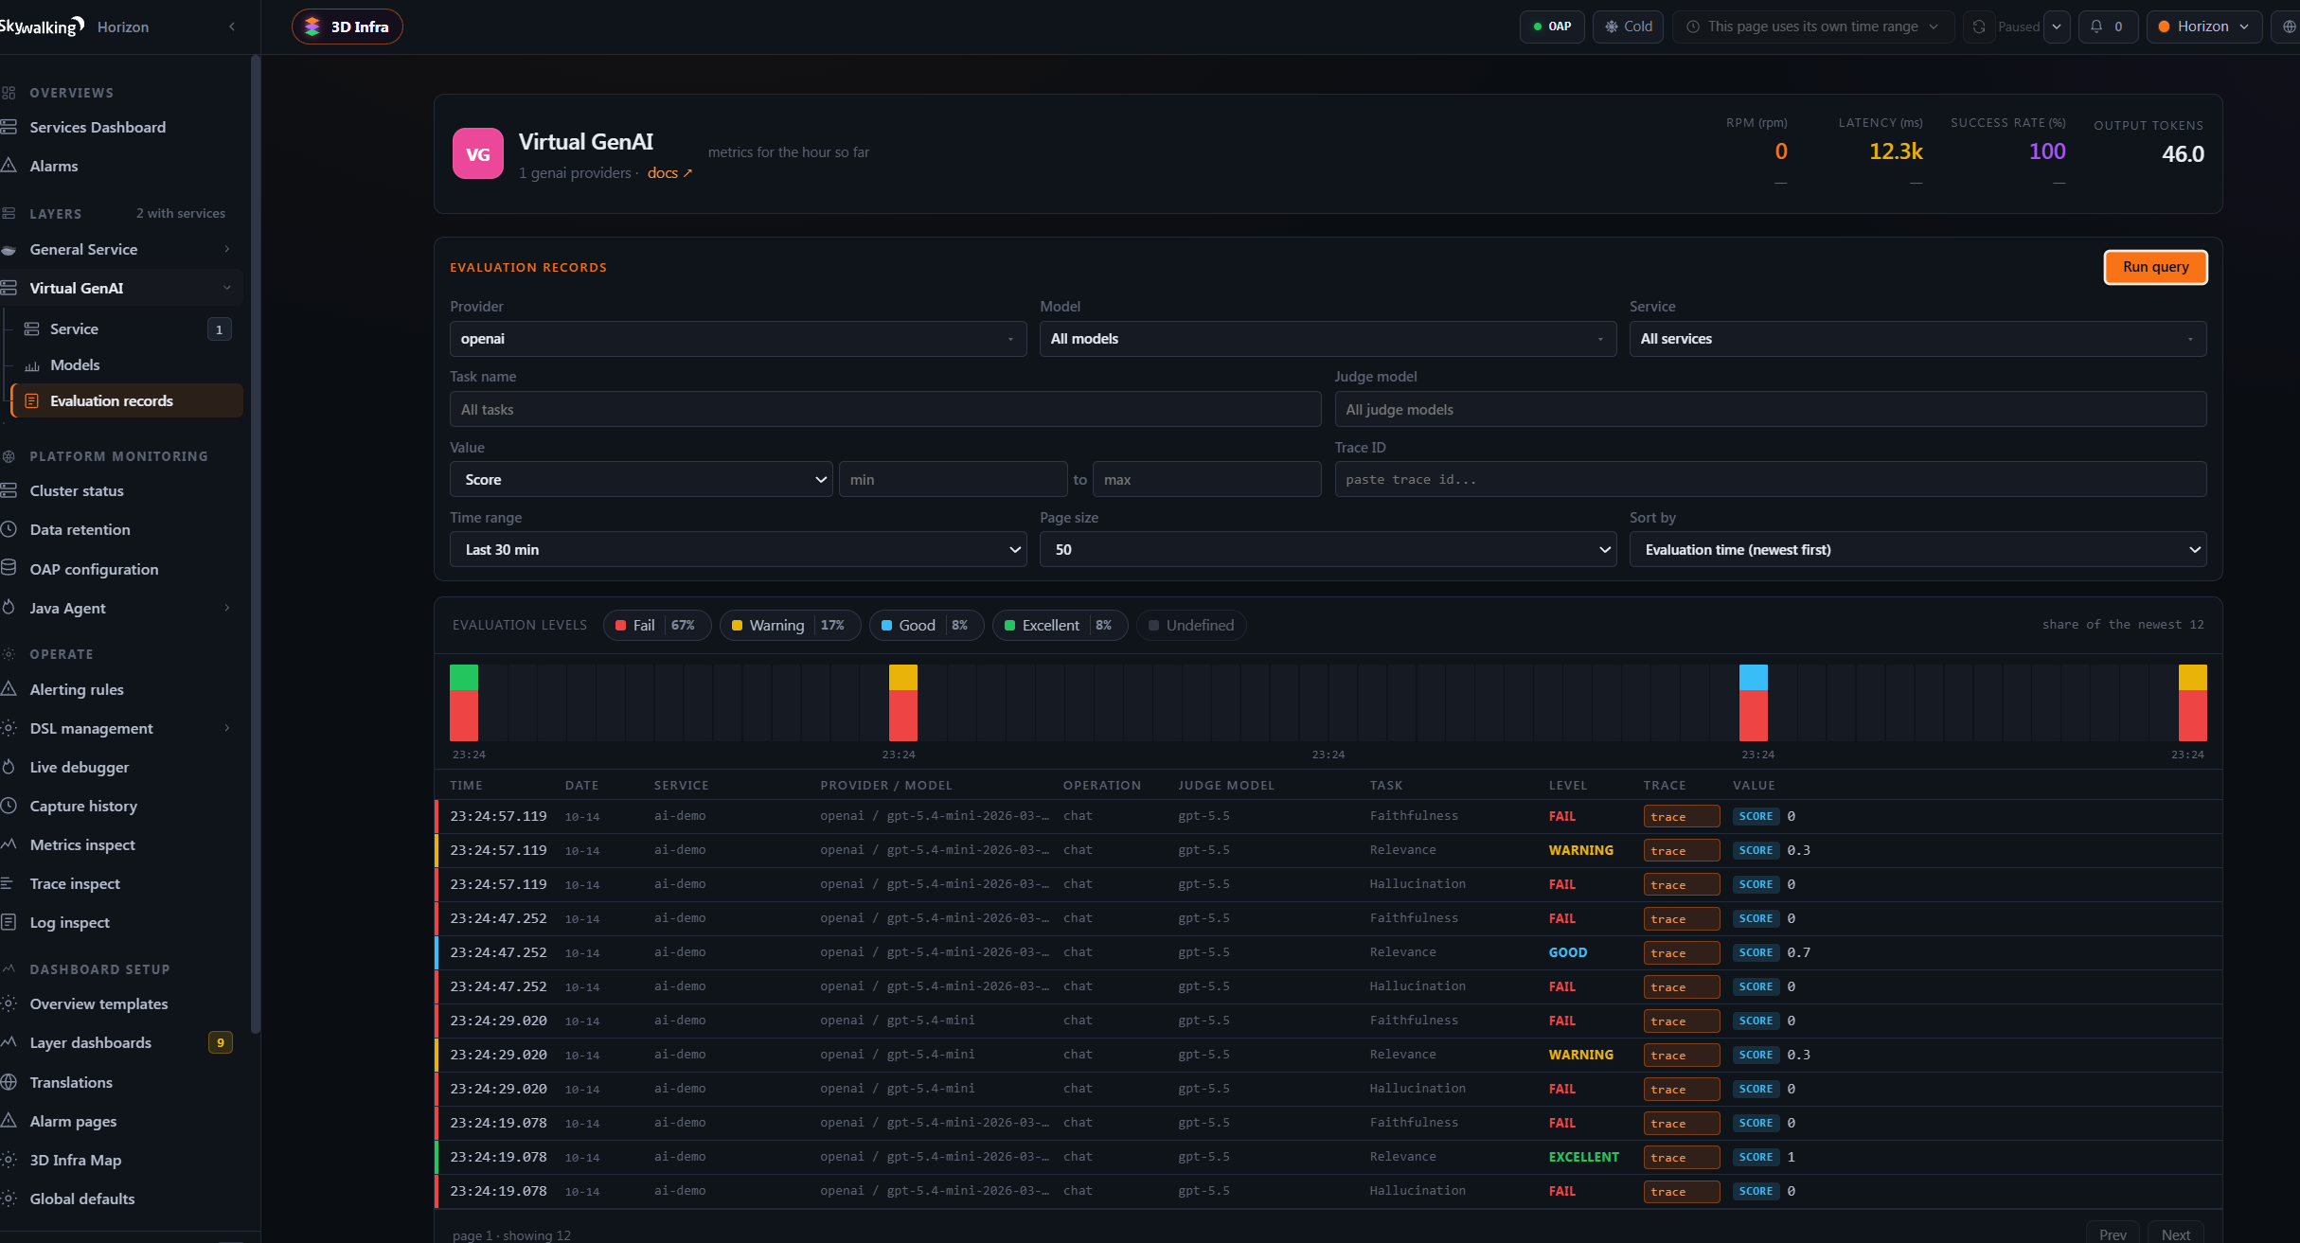Image resolution: width=2300 pixels, height=1243 pixels.
Task: Open the Time range Last 30 min dropdown
Action: [x=738, y=549]
